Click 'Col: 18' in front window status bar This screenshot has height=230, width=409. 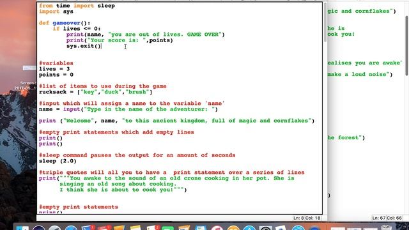(x=313, y=218)
